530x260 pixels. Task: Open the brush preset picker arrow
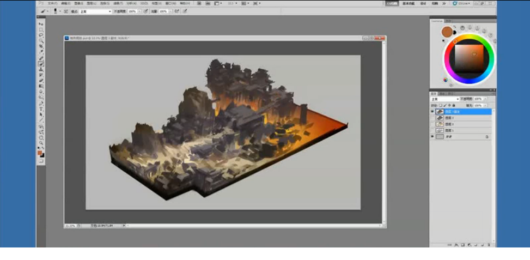(x=60, y=11)
